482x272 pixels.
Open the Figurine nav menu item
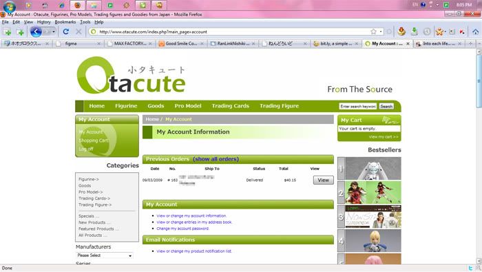[x=126, y=106]
